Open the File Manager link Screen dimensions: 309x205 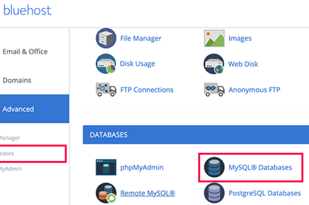tap(141, 38)
